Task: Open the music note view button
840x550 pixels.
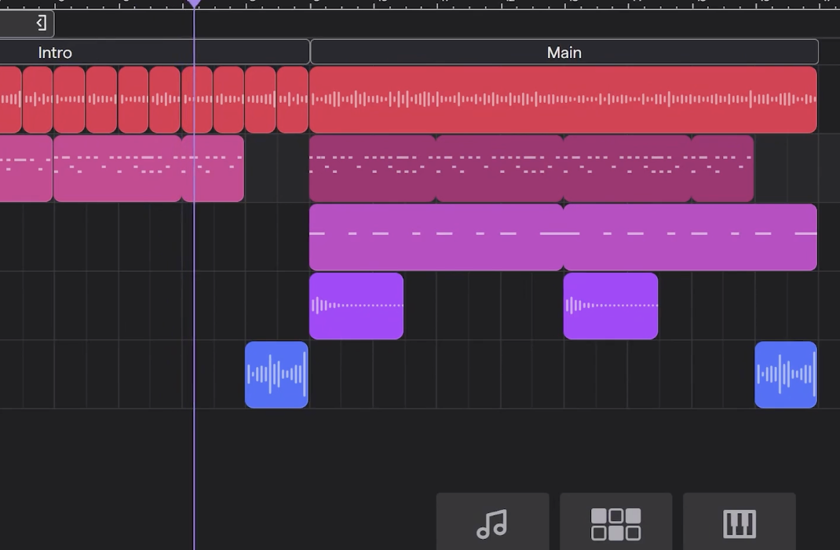Action: point(492,522)
